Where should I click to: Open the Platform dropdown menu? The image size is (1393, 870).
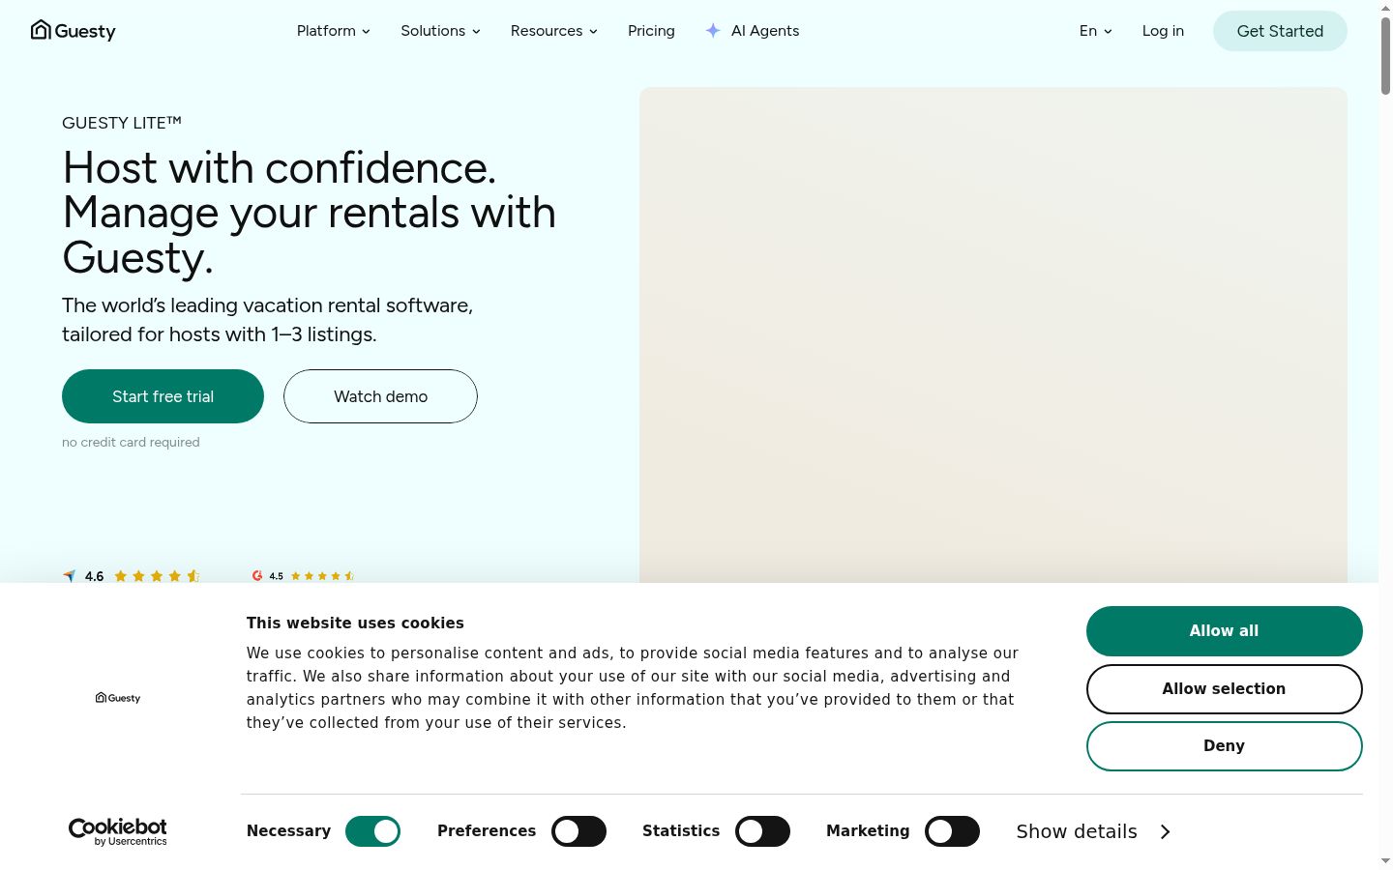334,31
